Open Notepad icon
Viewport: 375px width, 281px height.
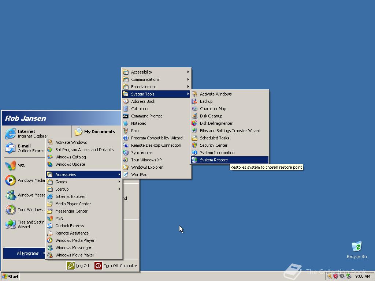point(126,123)
